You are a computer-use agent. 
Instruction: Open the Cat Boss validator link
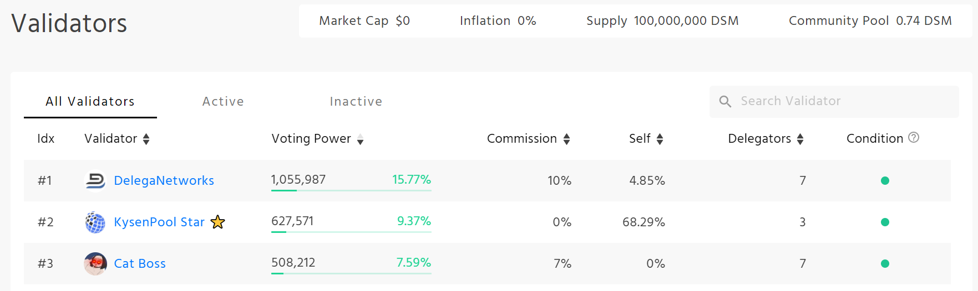click(140, 263)
